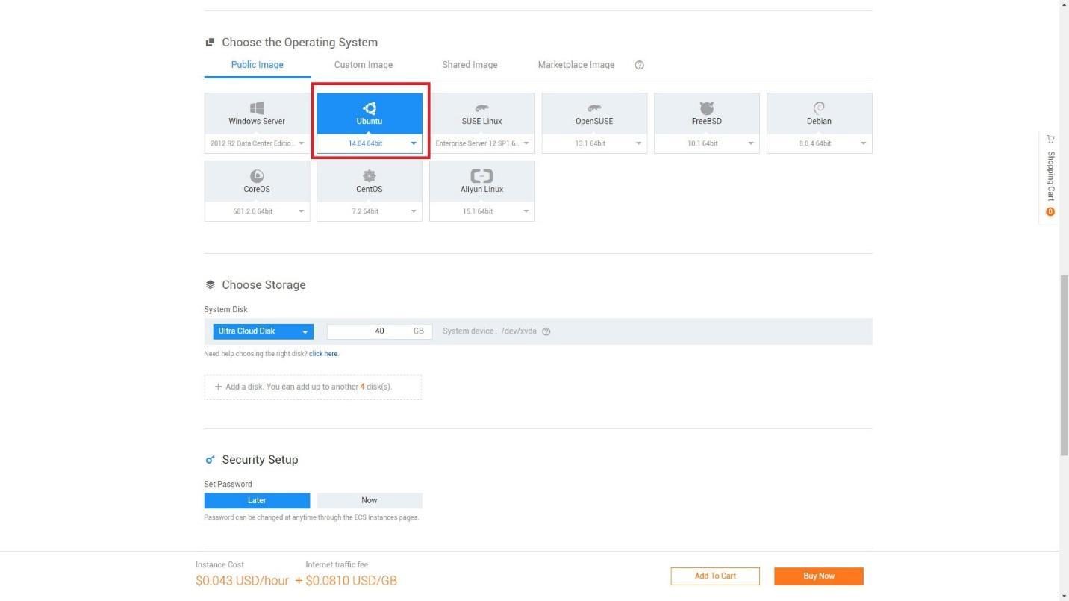Image resolution: width=1069 pixels, height=601 pixels.
Task: Click the shopping cart count badge
Action: pos(1050,212)
